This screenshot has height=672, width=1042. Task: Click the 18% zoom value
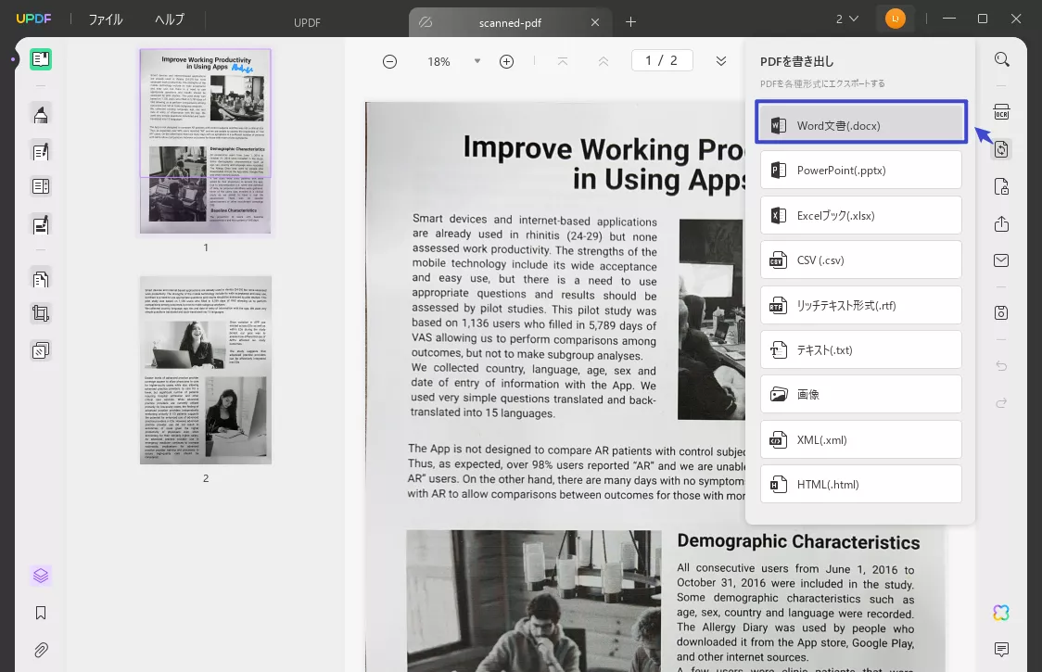pos(438,62)
